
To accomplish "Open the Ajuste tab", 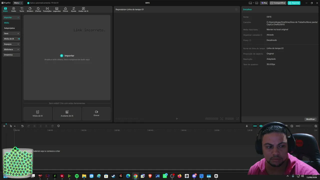I will (x=73, y=9).
